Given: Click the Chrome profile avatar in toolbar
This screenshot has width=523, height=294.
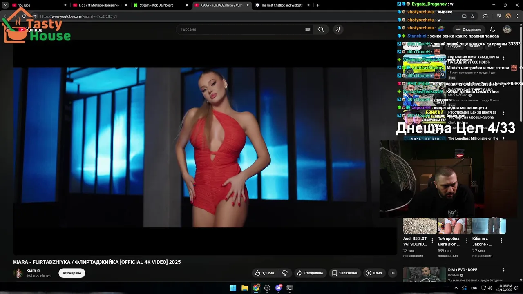Looking at the screenshot, I should tap(508, 16).
